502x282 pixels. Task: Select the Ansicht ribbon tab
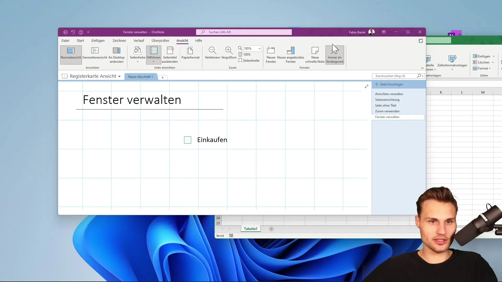pos(182,41)
